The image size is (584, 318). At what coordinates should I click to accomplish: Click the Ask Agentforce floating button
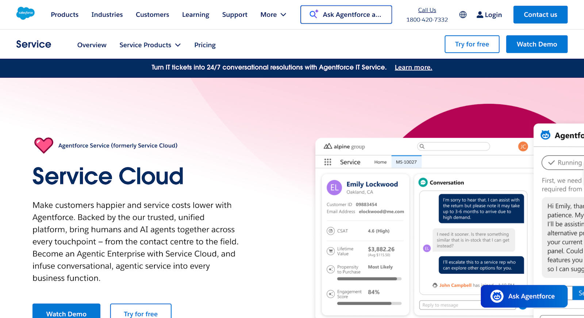[524, 296]
